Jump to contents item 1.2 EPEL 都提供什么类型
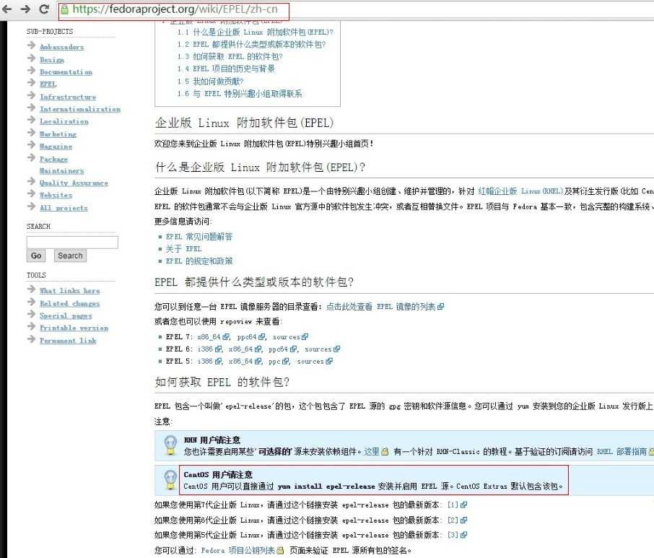654x558 pixels. click(x=251, y=44)
